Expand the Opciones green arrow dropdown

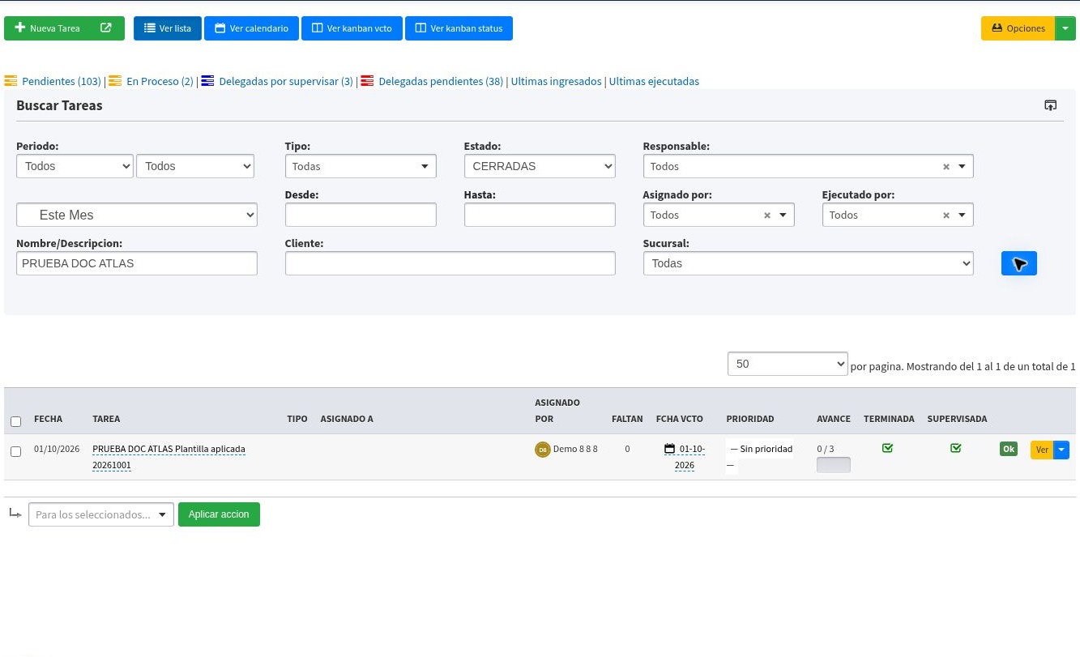1065,28
